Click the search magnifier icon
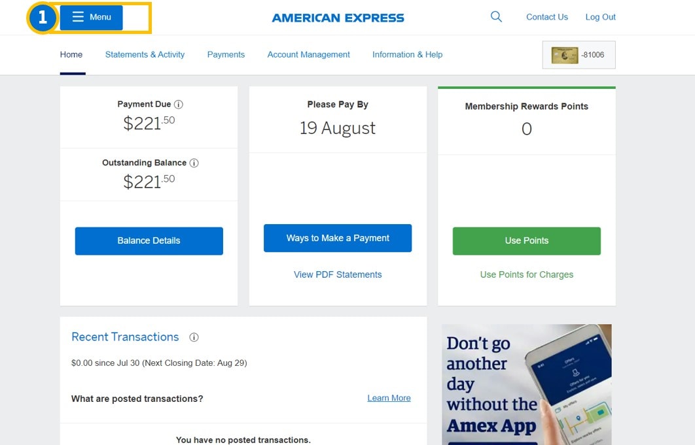The height and width of the screenshot is (445, 695). point(496,17)
